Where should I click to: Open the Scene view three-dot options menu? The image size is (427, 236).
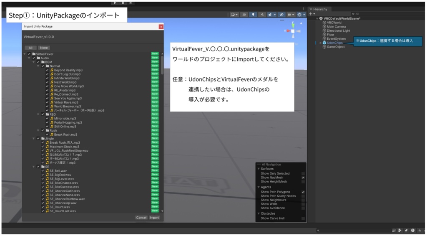coord(304,9)
